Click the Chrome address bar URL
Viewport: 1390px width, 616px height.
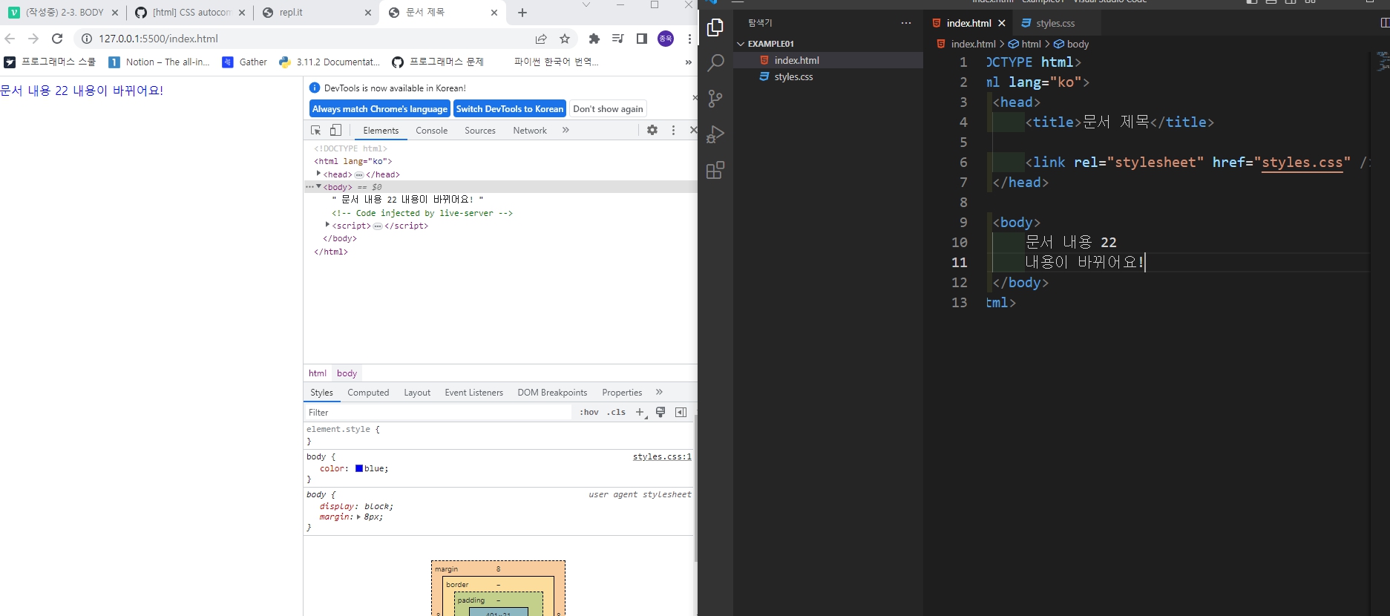point(159,39)
